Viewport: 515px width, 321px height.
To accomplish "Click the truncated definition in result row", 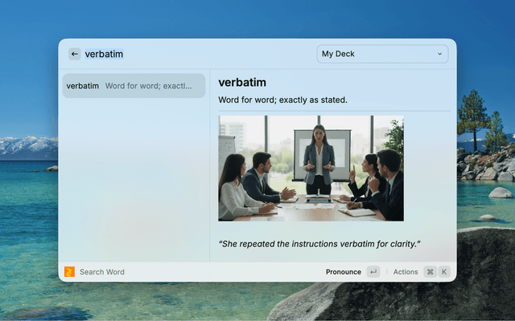I will [x=149, y=86].
